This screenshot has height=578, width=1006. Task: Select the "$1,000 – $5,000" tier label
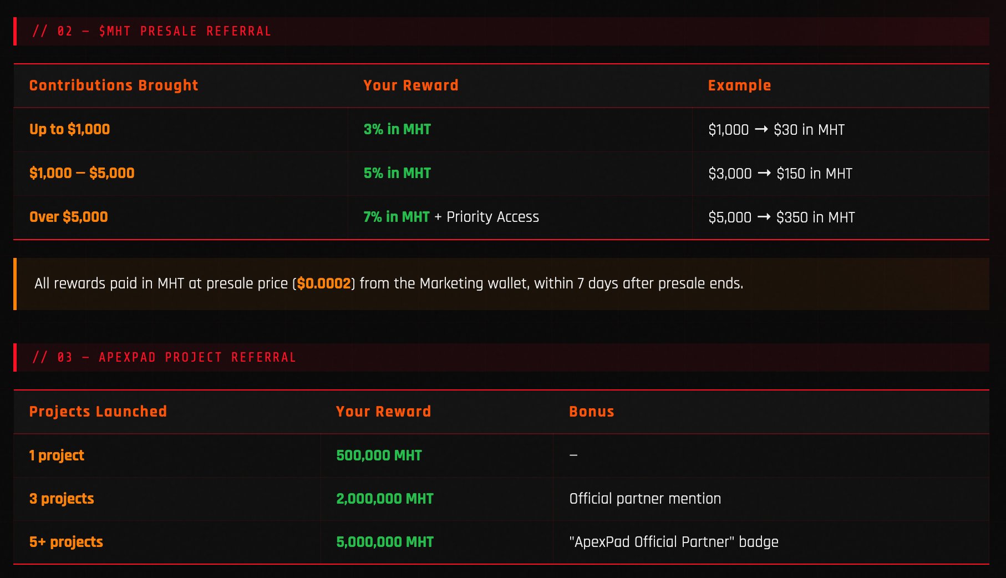(82, 173)
